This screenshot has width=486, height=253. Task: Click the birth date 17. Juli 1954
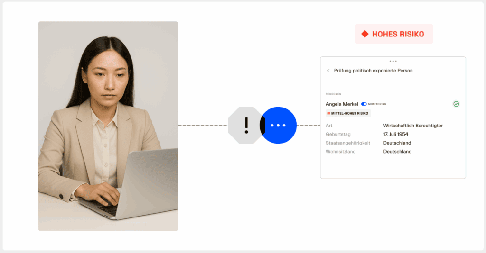[x=396, y=134]
